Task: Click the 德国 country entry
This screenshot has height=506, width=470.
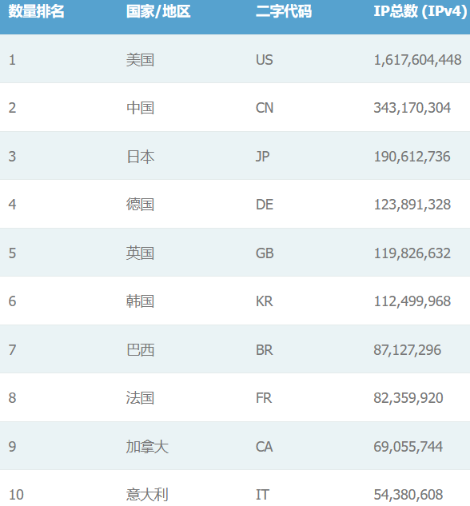Action: 140,205
